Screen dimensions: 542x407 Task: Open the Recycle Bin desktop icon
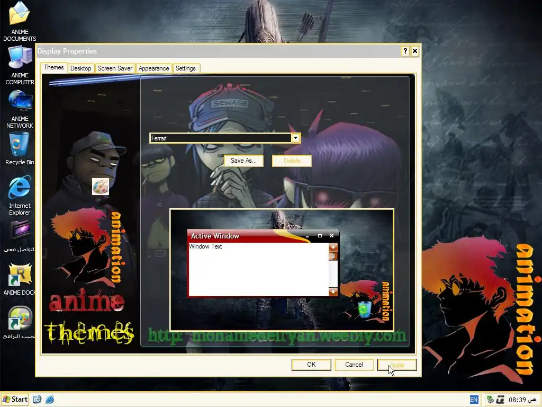(x=20, y=149)
